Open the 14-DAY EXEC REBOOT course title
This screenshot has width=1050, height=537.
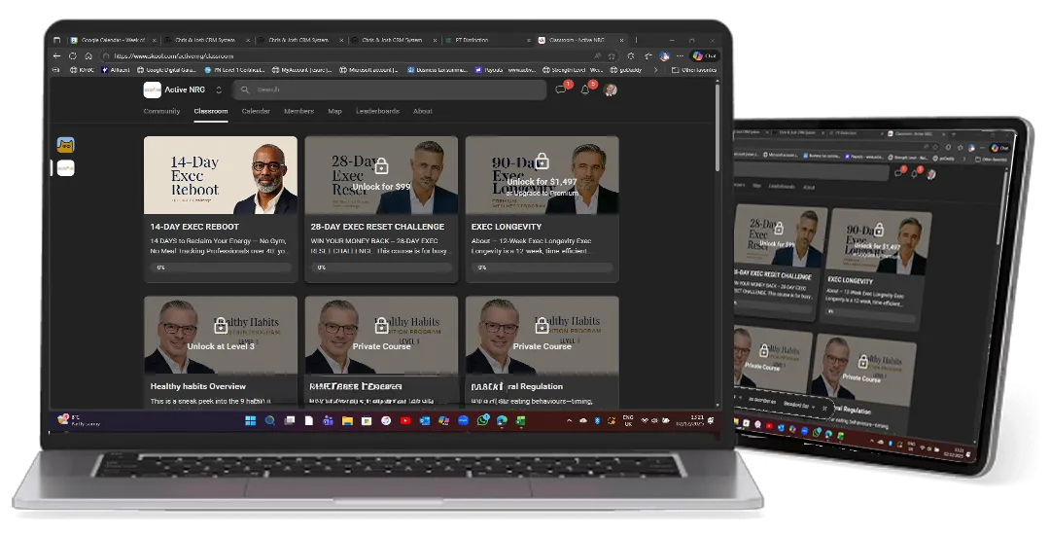194,227
